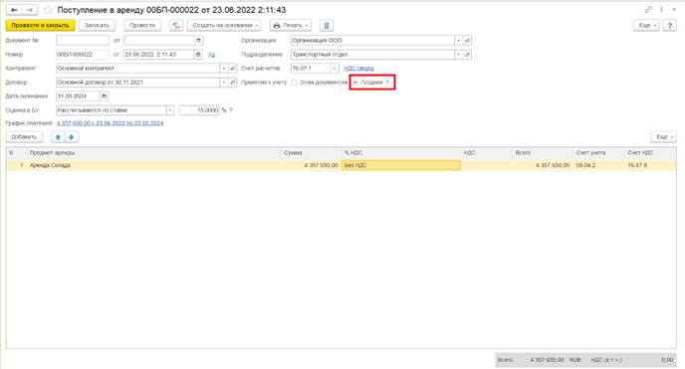The width and height of the screenshot is (685, 369).
Task: Move table row up with blue arrow
Action: [x=58, y=137]
